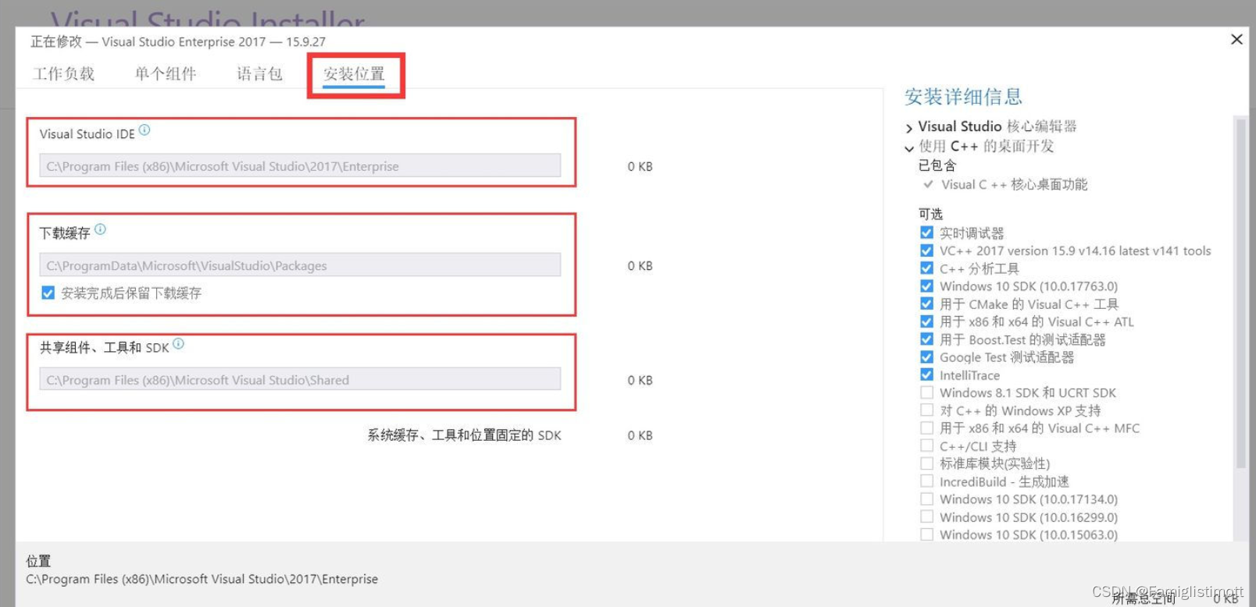Uncheck C++ 分析工具 option
Image resolution: width=1256 pixels, height=607 pixels.
[926, 268]
